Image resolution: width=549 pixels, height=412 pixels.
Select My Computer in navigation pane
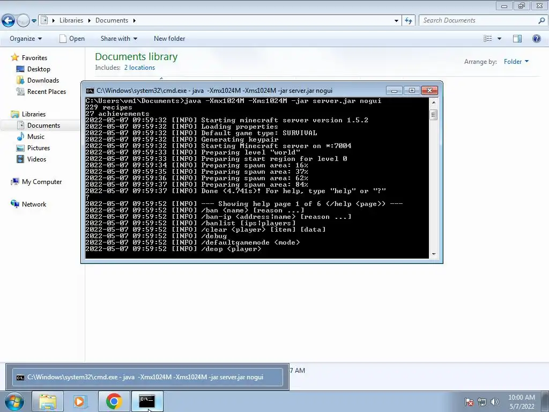tap(42, 181)
